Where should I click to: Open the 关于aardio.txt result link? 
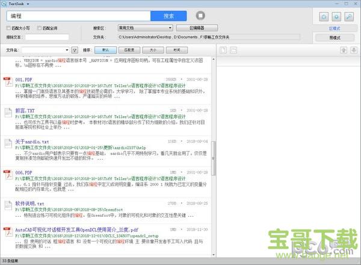point(32,142)
